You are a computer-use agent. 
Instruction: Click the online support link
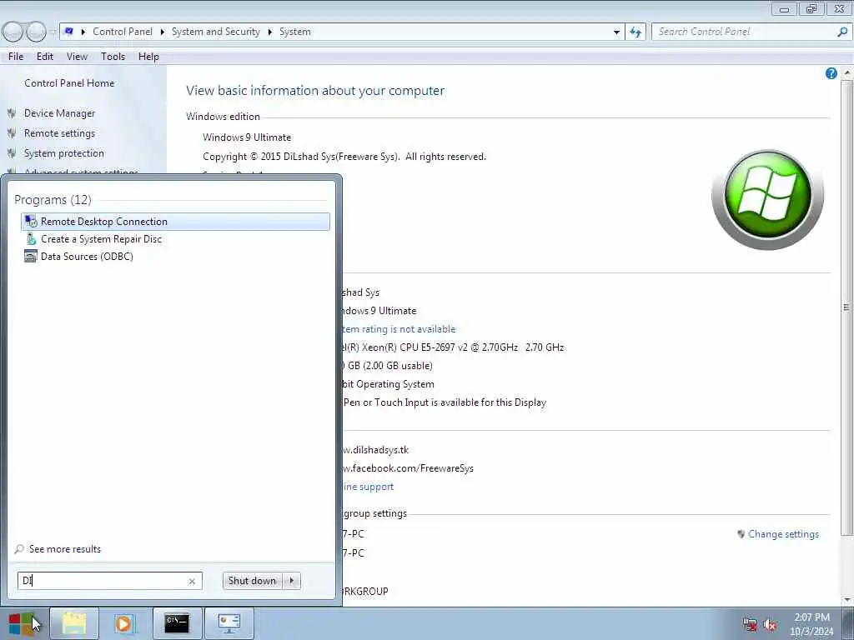click(368, 487)
